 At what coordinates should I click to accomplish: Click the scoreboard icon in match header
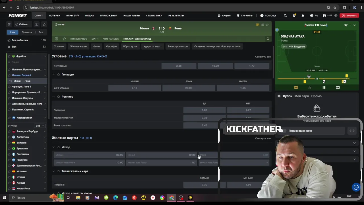258,25
